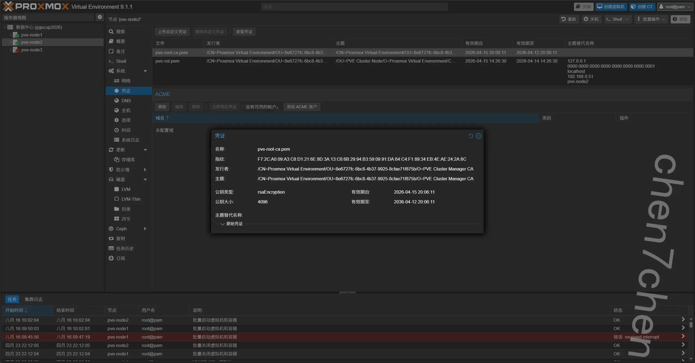The height and width of the screenshot is (363, 695).
Task: Expand the 防火墙 firewall submenu
Action: click(145, 170)
